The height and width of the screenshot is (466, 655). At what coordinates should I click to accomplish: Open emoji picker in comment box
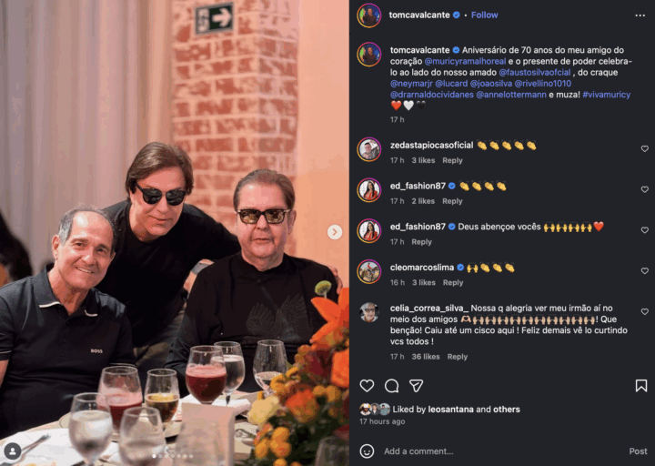pos(367,451)
